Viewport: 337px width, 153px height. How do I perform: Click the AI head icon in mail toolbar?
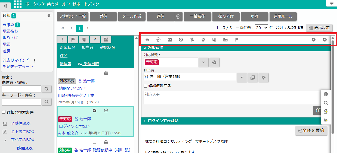(x=159, y=40)
